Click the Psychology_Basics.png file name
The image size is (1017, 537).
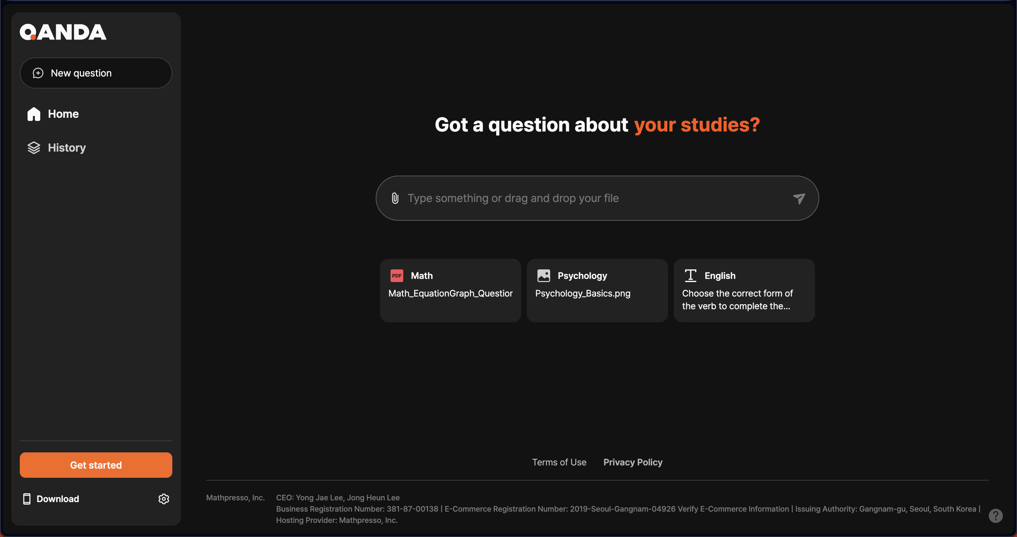coord(583,293)
